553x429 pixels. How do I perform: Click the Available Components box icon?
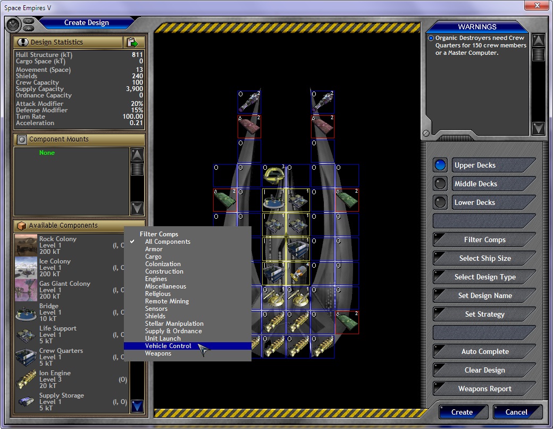(x=21, y=225)
